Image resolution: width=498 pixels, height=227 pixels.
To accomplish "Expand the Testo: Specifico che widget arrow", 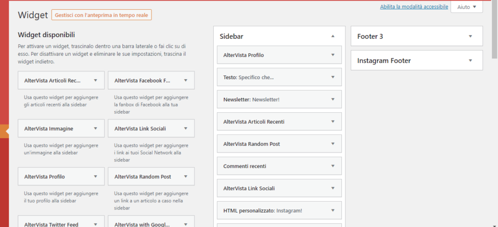I will click(333, 77).
